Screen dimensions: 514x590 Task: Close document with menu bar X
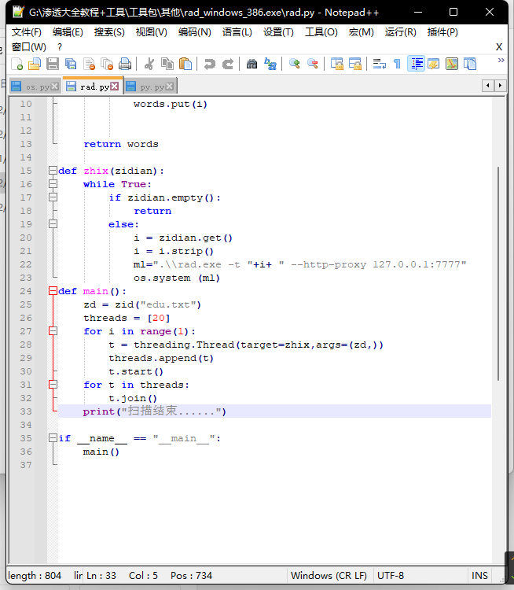pos(499,47)
